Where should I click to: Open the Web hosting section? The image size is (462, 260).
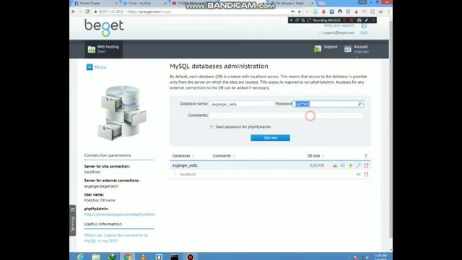point(104,49)
